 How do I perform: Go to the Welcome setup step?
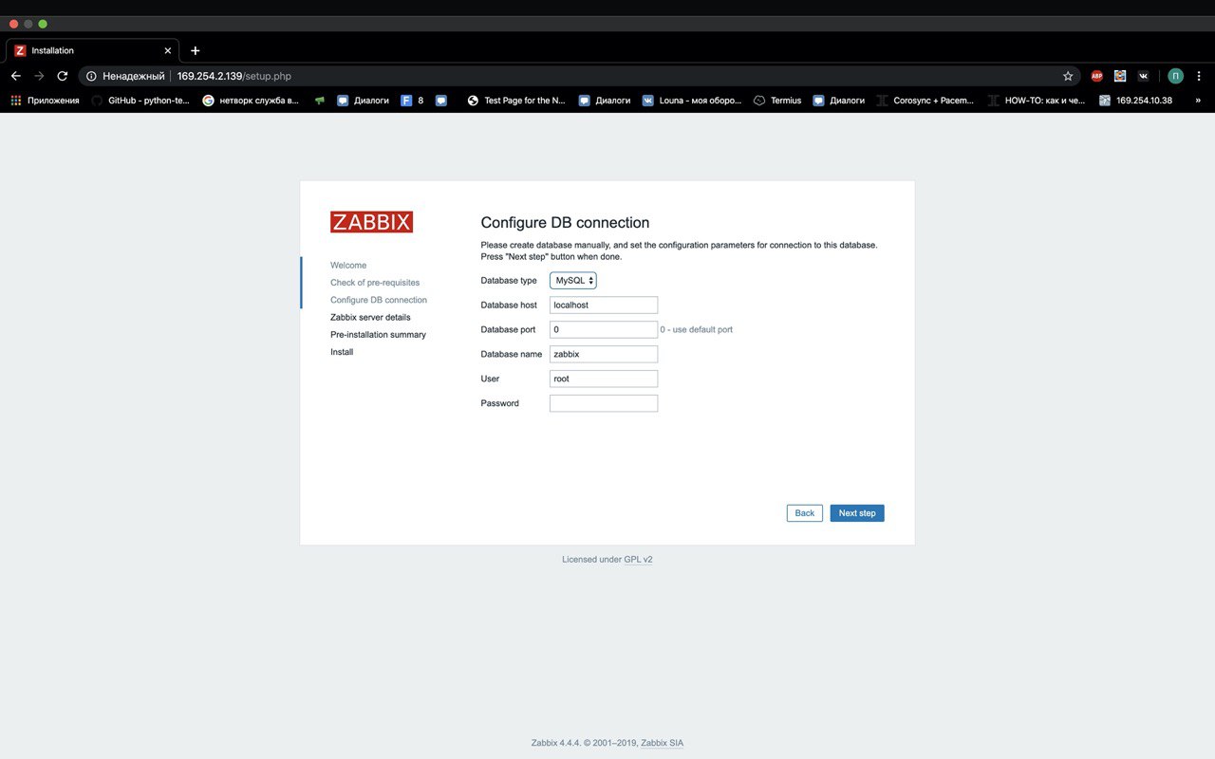[x=348, y=266]
